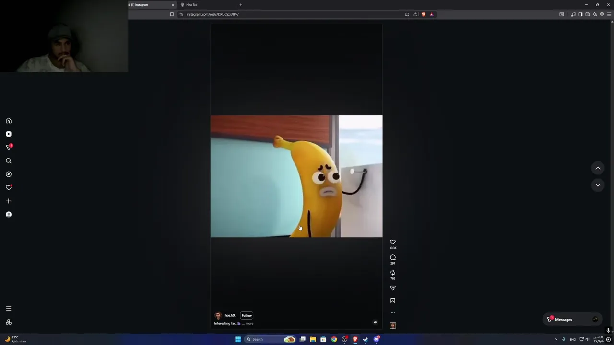Share this page from the address bar

tap(415, 14)
